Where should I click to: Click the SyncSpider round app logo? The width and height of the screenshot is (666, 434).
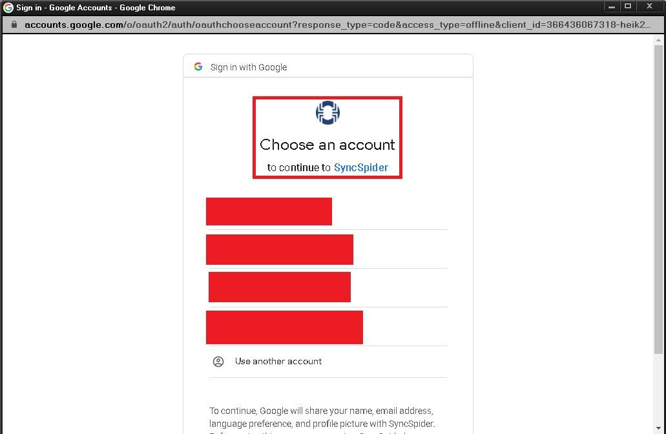click(328, 113)
